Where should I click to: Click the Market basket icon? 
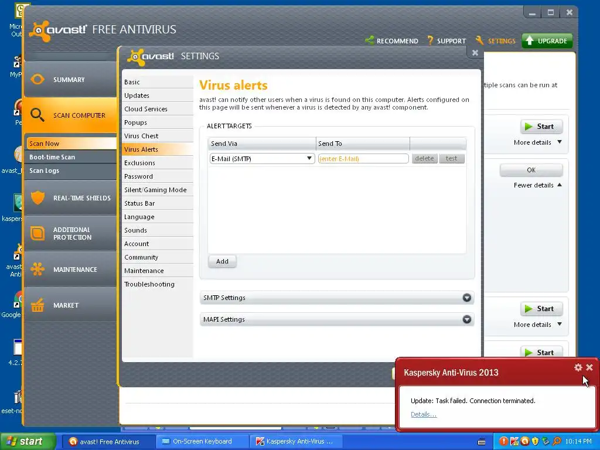point(37,305)
